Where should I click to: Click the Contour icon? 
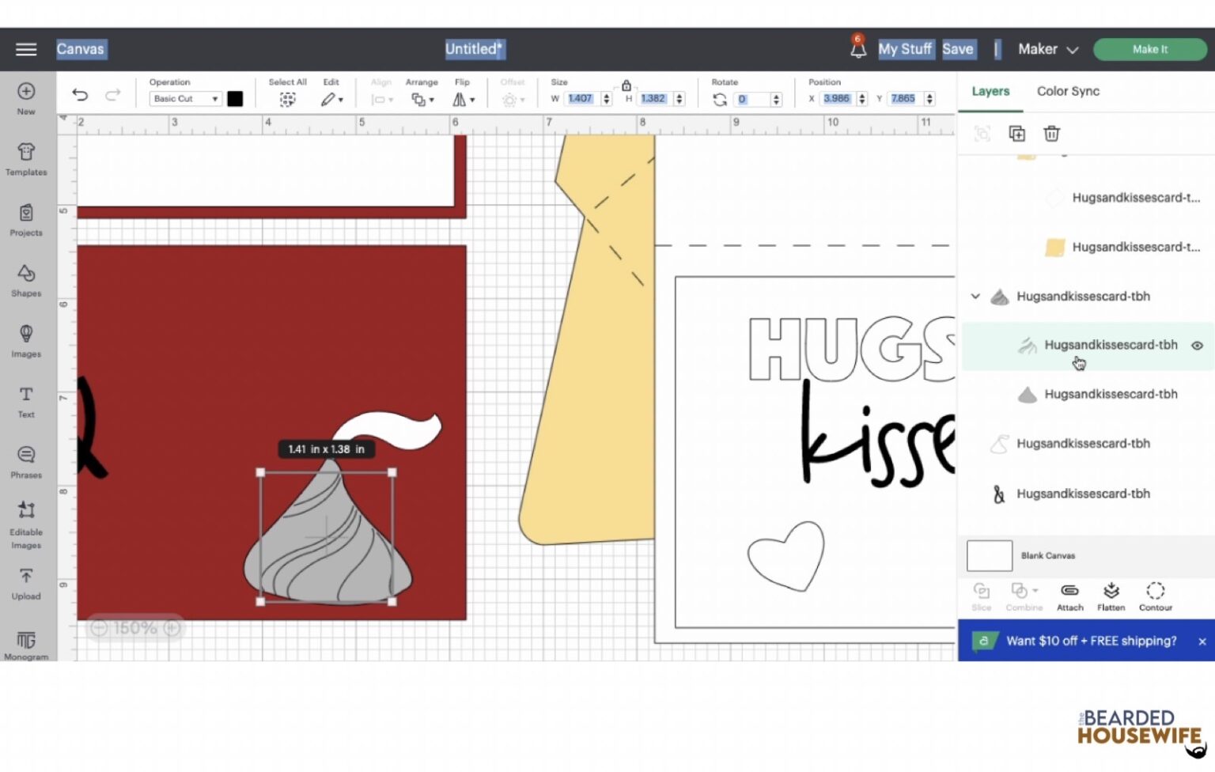[x=1156, y=592]
